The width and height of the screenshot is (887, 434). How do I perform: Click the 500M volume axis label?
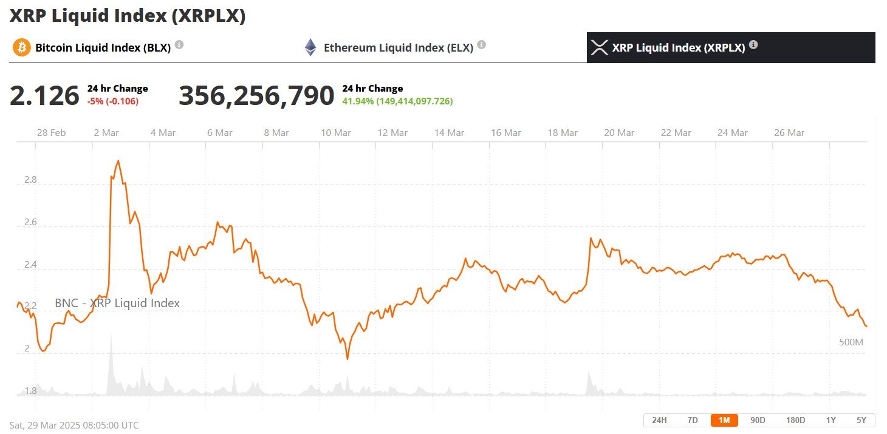[850, 342]
